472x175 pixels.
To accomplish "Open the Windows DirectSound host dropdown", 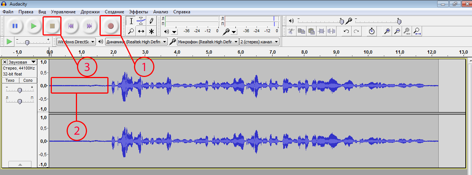I will [x=76, y=42].
